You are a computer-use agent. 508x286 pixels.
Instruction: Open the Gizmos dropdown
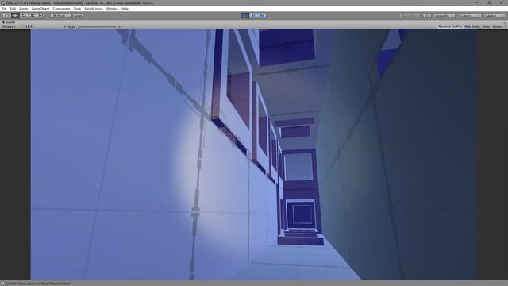[x=498, y=26]
